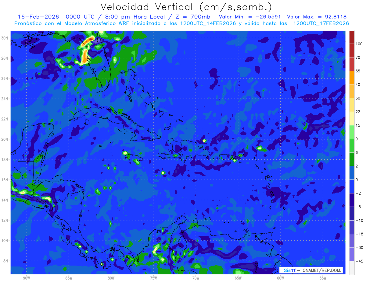Click the "80W" longitude label

[111, 278]
